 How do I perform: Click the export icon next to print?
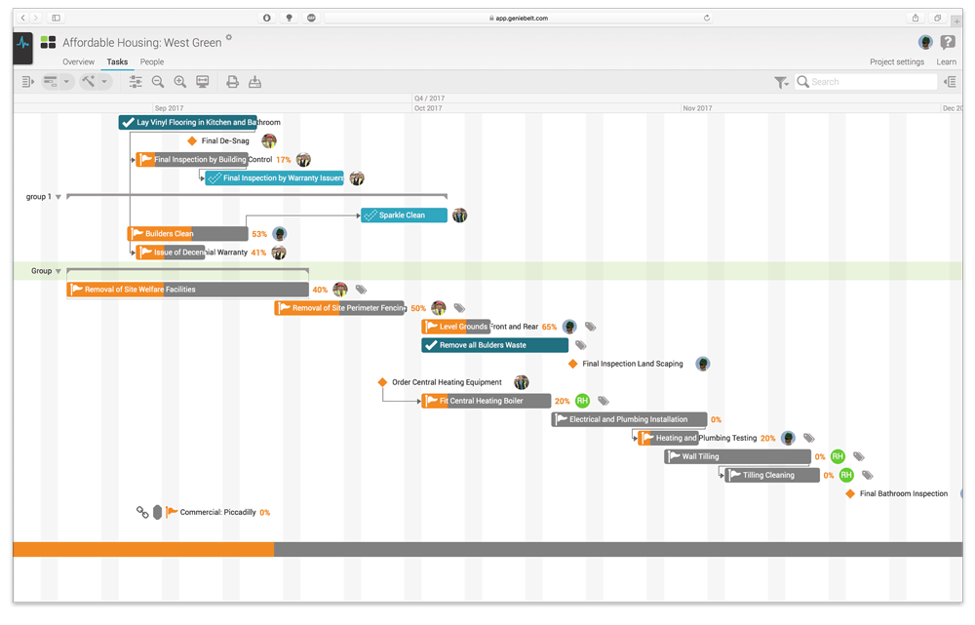tap(255, 81)
